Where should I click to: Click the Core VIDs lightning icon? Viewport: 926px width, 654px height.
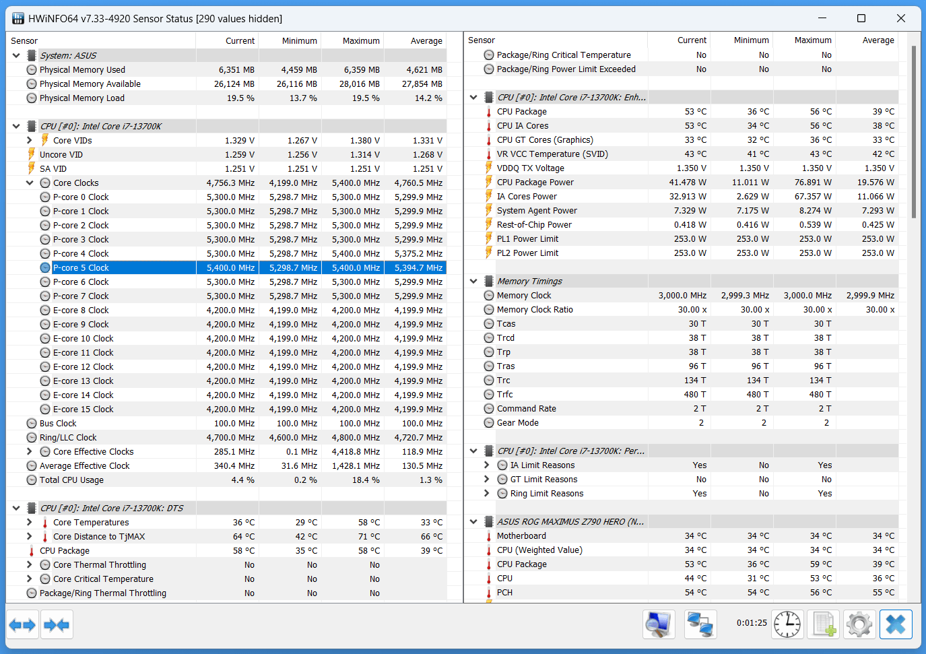click(45, 140)
